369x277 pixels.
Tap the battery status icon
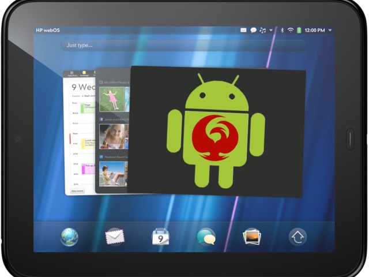(x=299, y=30)
